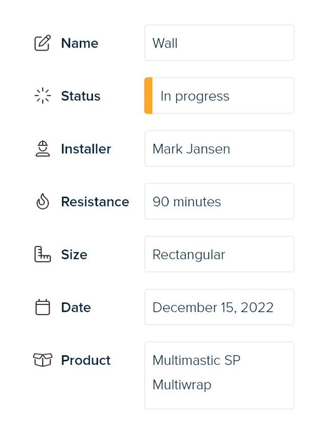Click the ruler icon next to Size
Viewport: 319px width, 434px height.
point(42,254)
